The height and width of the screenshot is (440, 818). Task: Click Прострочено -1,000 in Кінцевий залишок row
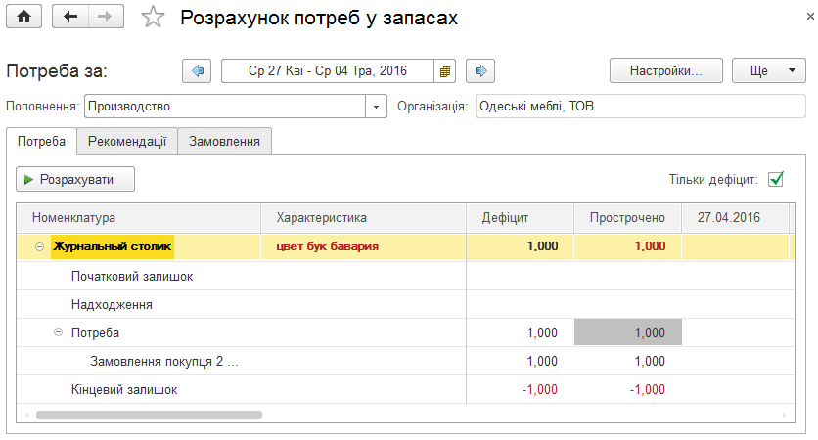coord(648,390)
